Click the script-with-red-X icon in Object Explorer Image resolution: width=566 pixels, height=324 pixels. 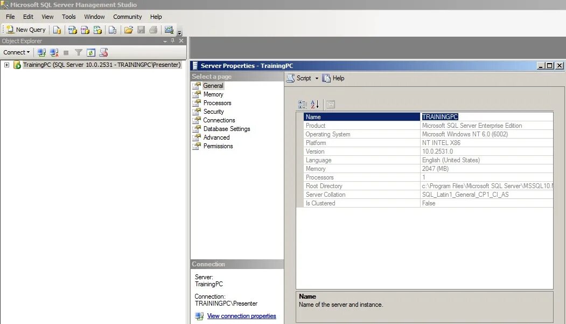[x=103, y=53]
